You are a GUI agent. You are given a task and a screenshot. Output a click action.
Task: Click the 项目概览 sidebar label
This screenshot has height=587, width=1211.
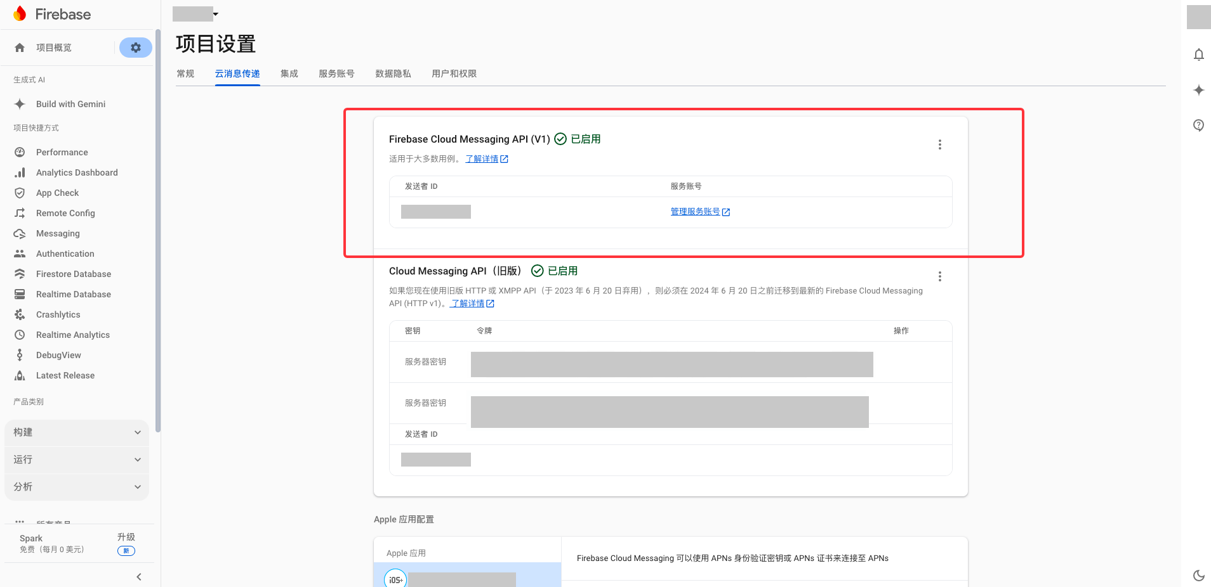click(54, 48)
